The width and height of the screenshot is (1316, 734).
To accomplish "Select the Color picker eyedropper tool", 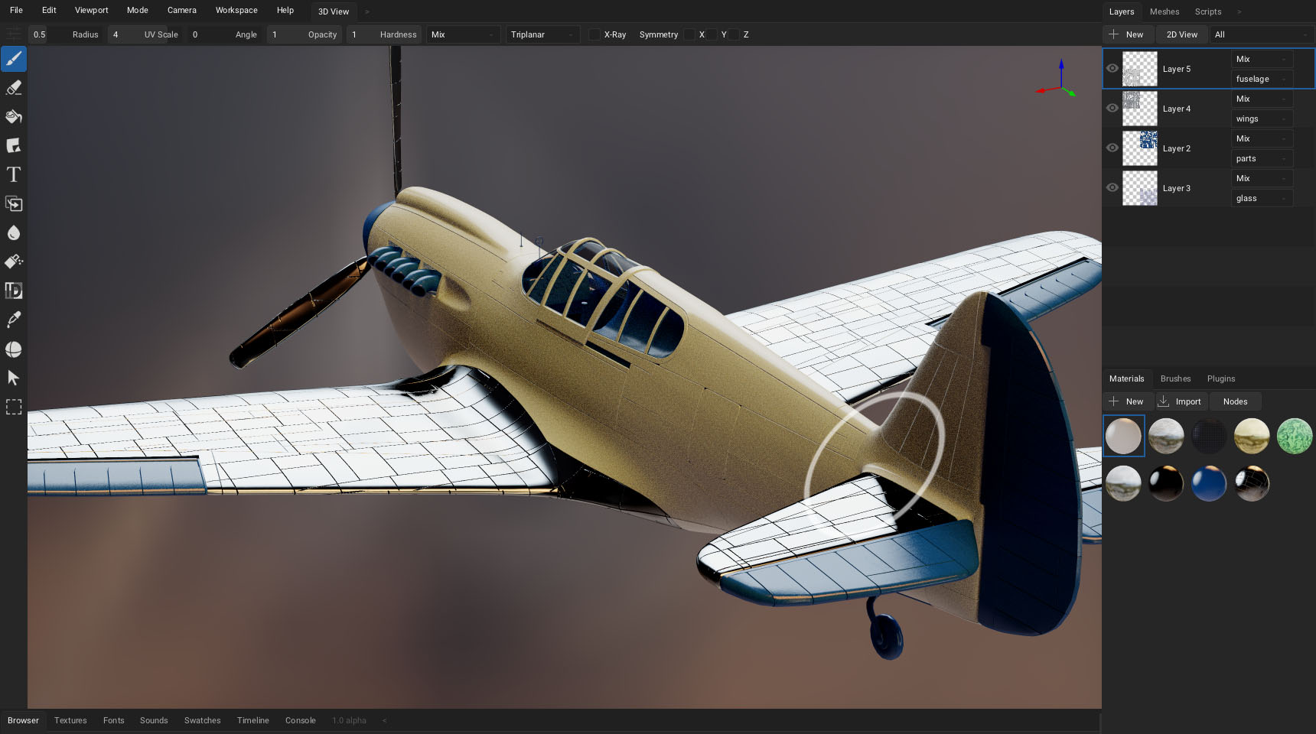I will 14,320.
